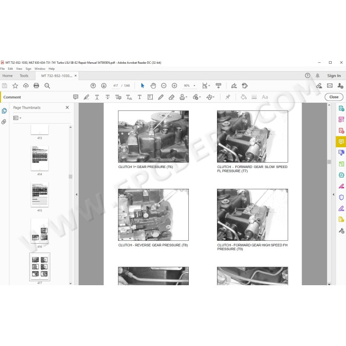Open line thickness control

point(254,97)
